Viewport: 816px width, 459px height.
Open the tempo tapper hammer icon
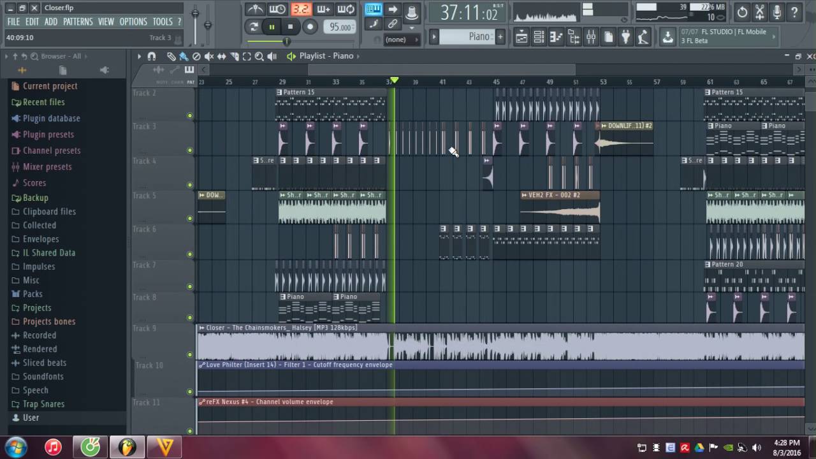[x=643, y=37]
